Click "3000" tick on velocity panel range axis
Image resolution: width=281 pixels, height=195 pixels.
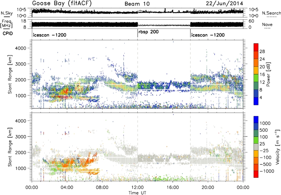point(20,137)
